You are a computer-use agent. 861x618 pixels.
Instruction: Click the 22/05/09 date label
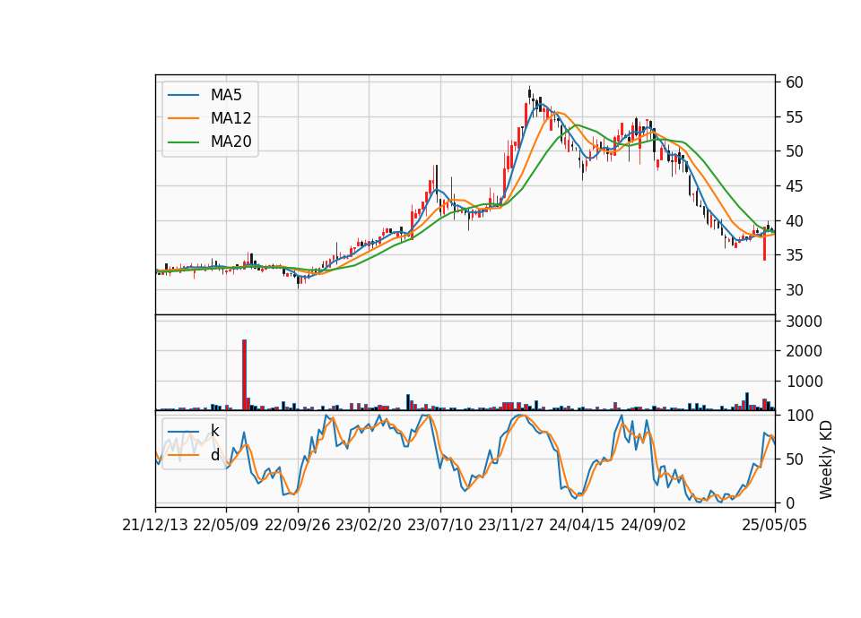point(226,525)
